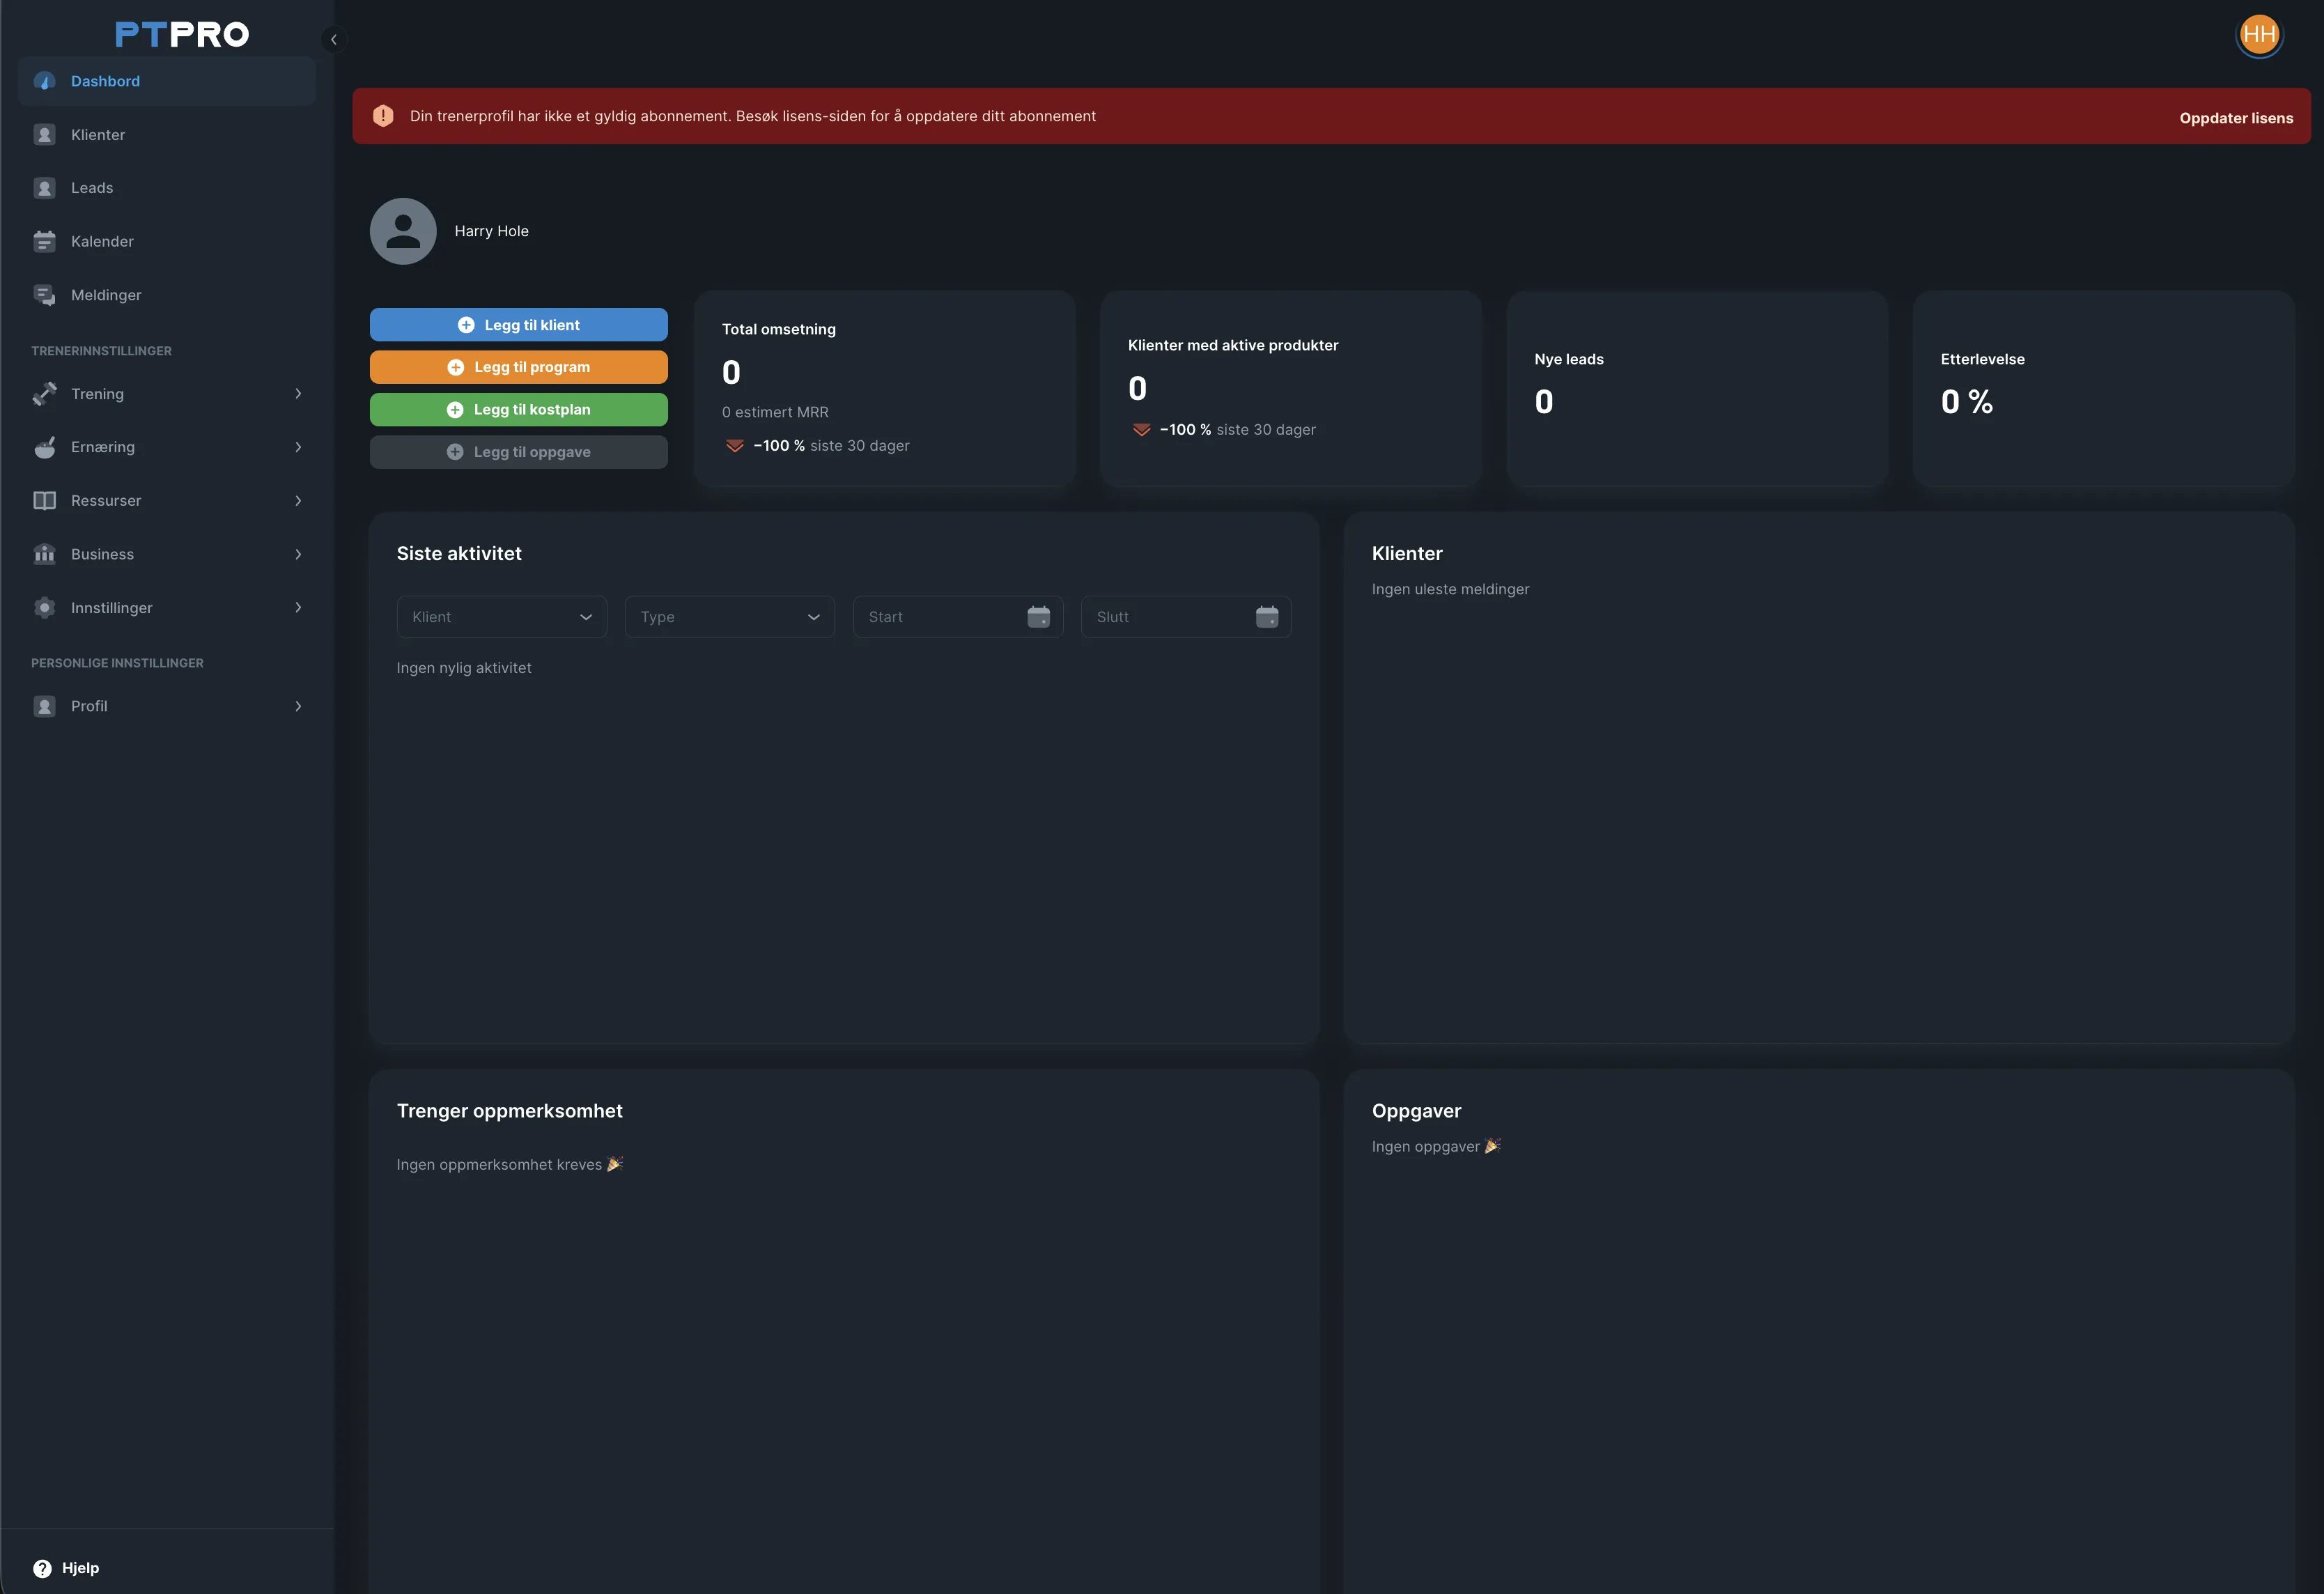
Task: Click Harry Hole profile picture placeholder
Action: pyautogui.click(x=403, y=231)
